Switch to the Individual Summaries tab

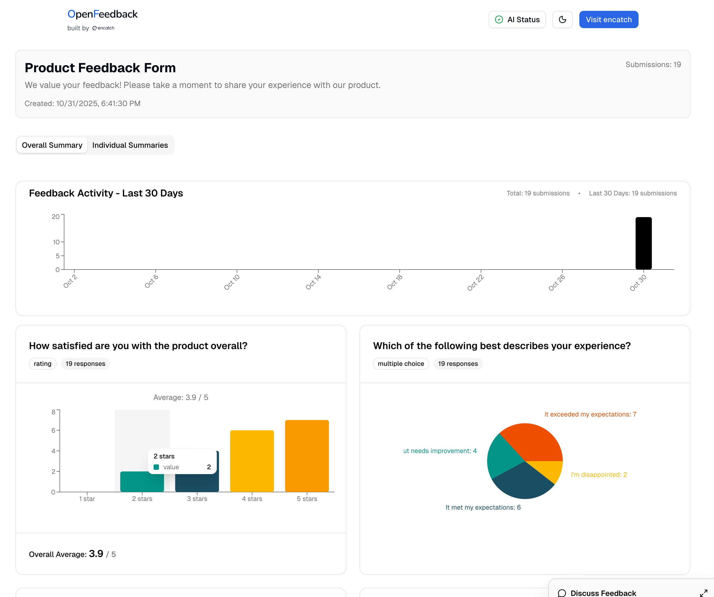pos(130,145)
